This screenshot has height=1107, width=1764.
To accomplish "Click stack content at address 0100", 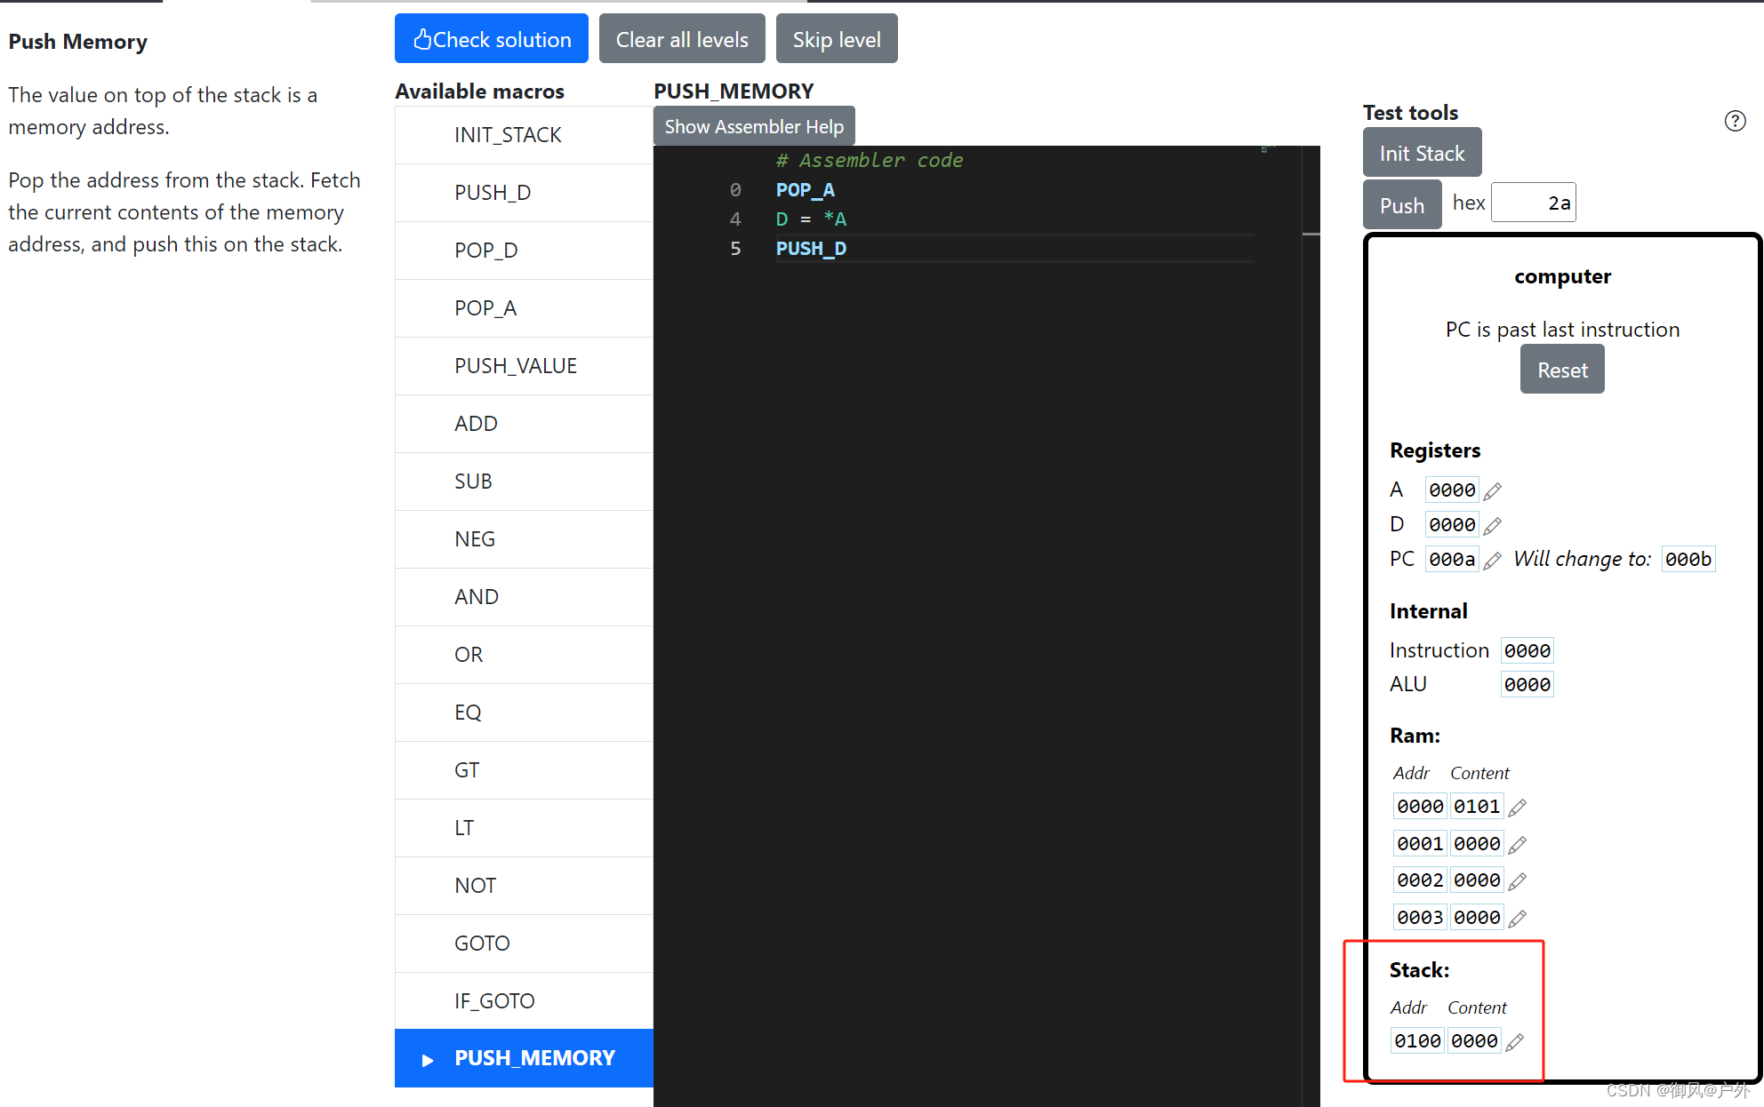I will tap(1474, 1041).
